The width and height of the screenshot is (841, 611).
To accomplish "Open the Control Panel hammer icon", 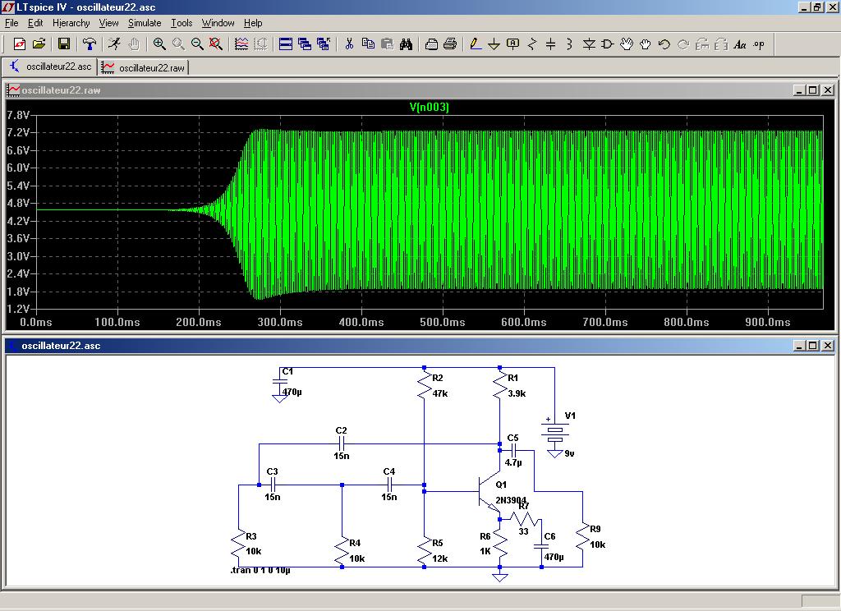I will (90, 44).
